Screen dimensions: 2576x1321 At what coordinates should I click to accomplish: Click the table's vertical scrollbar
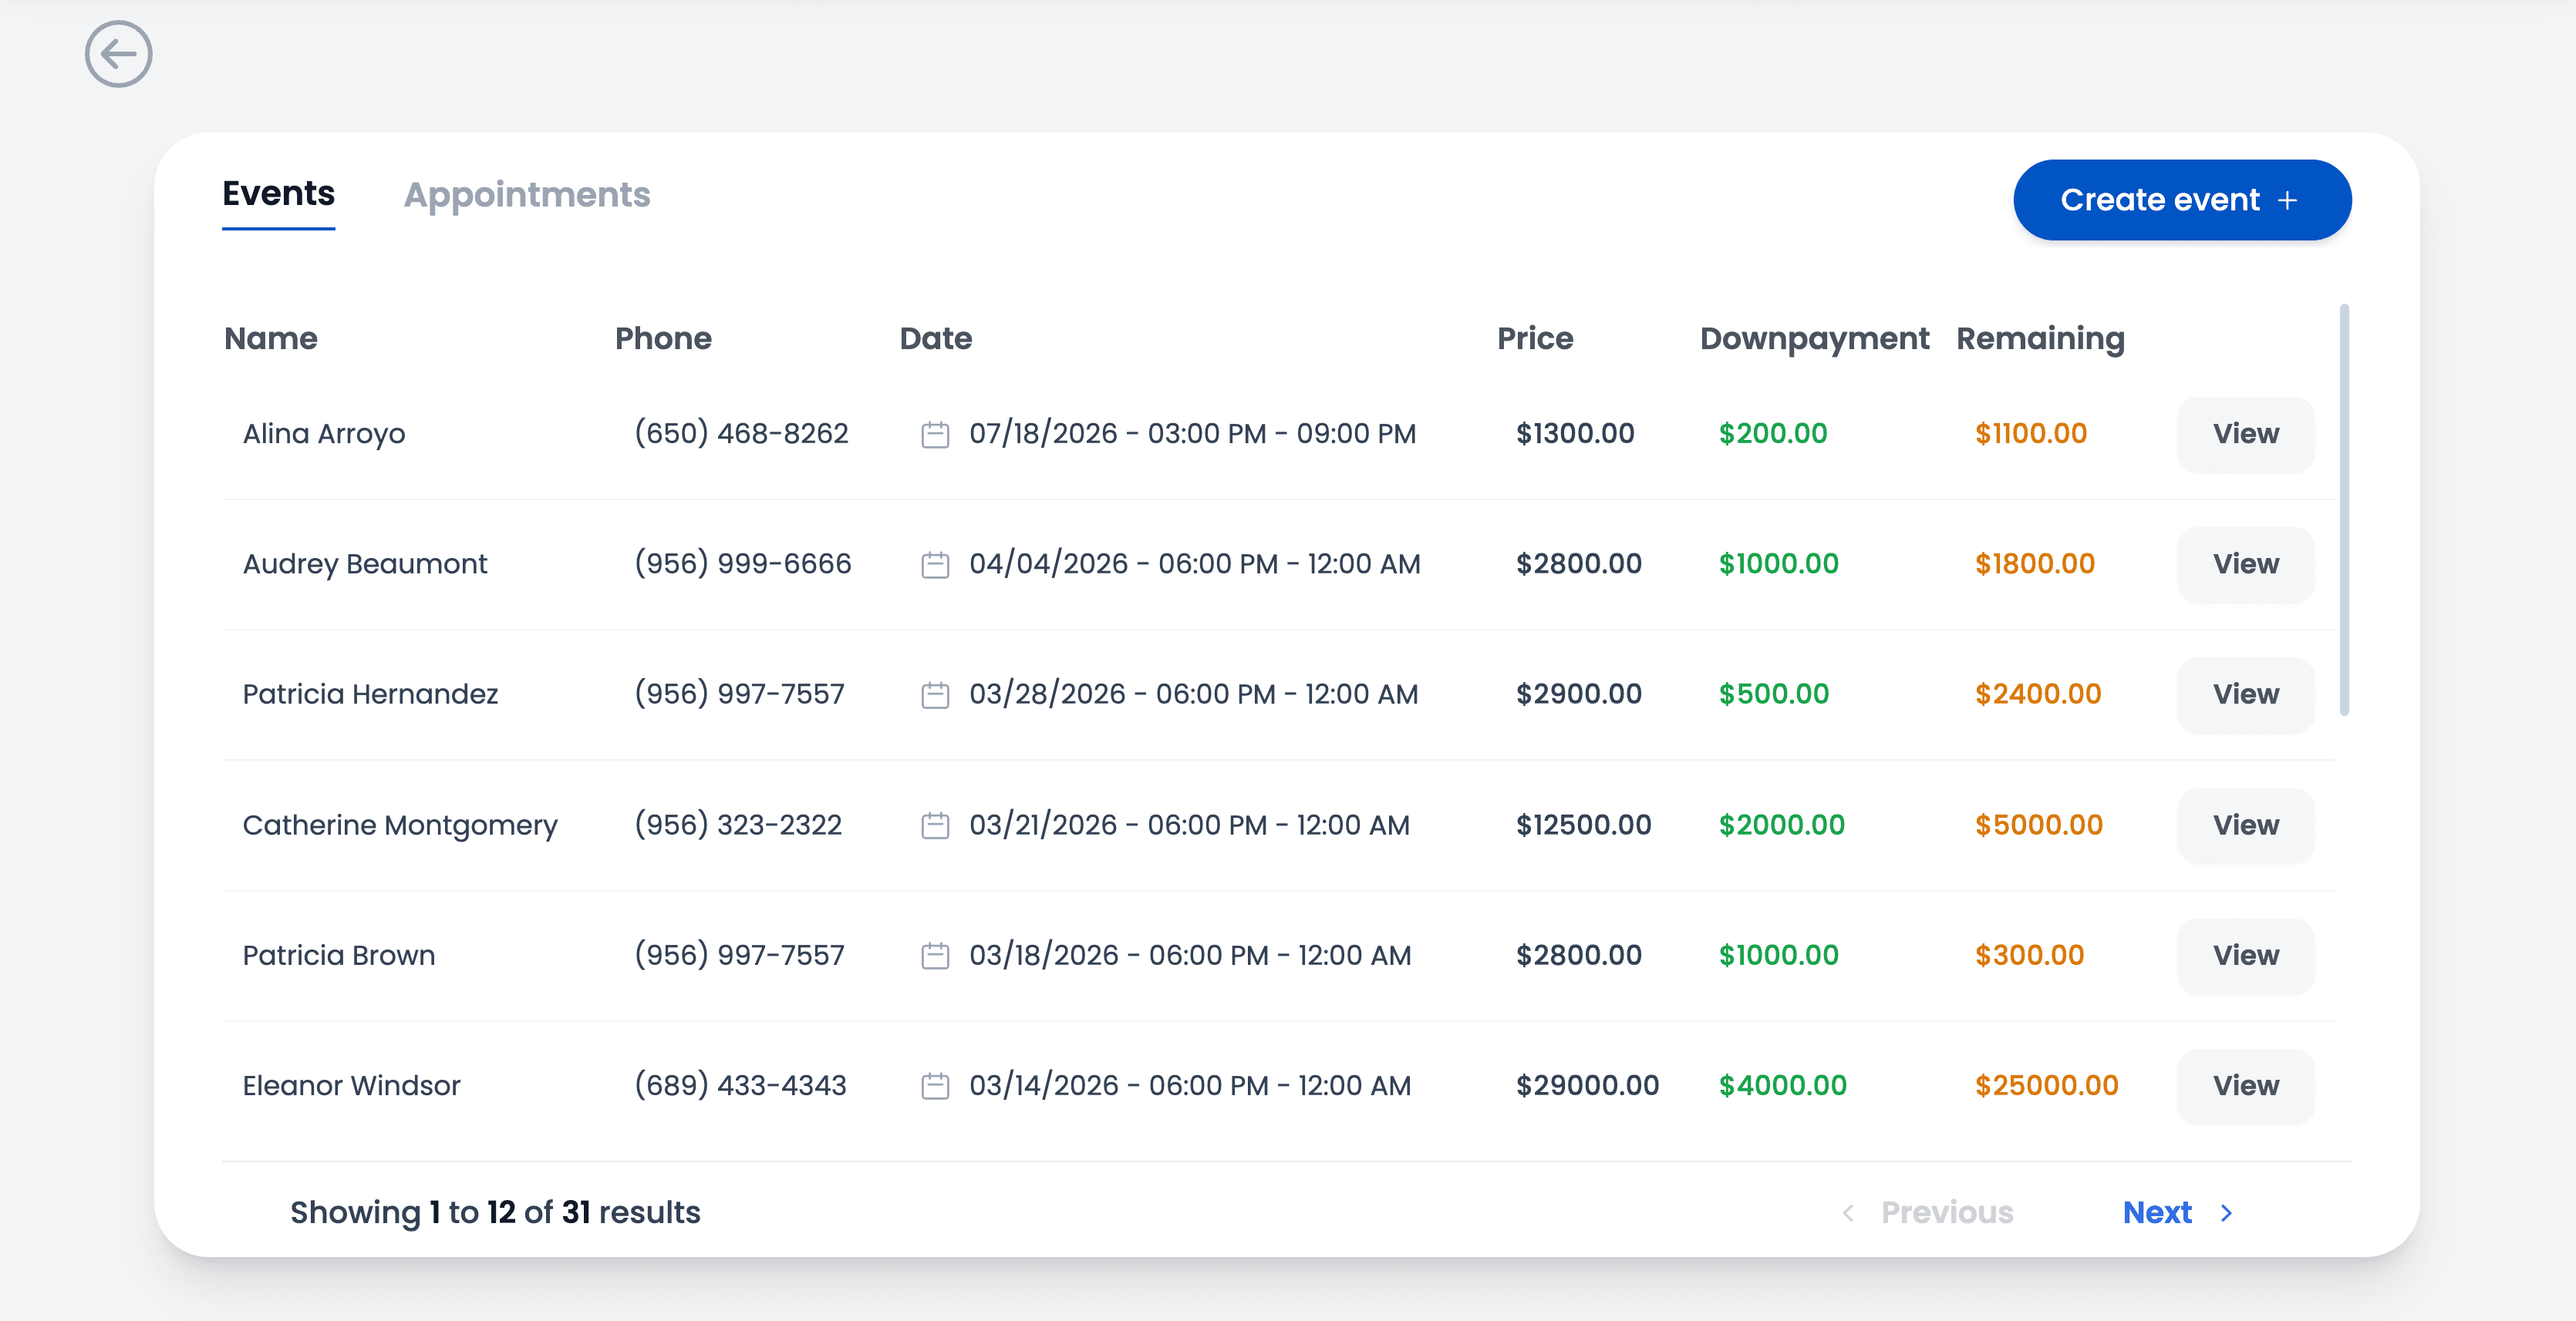2343,509
